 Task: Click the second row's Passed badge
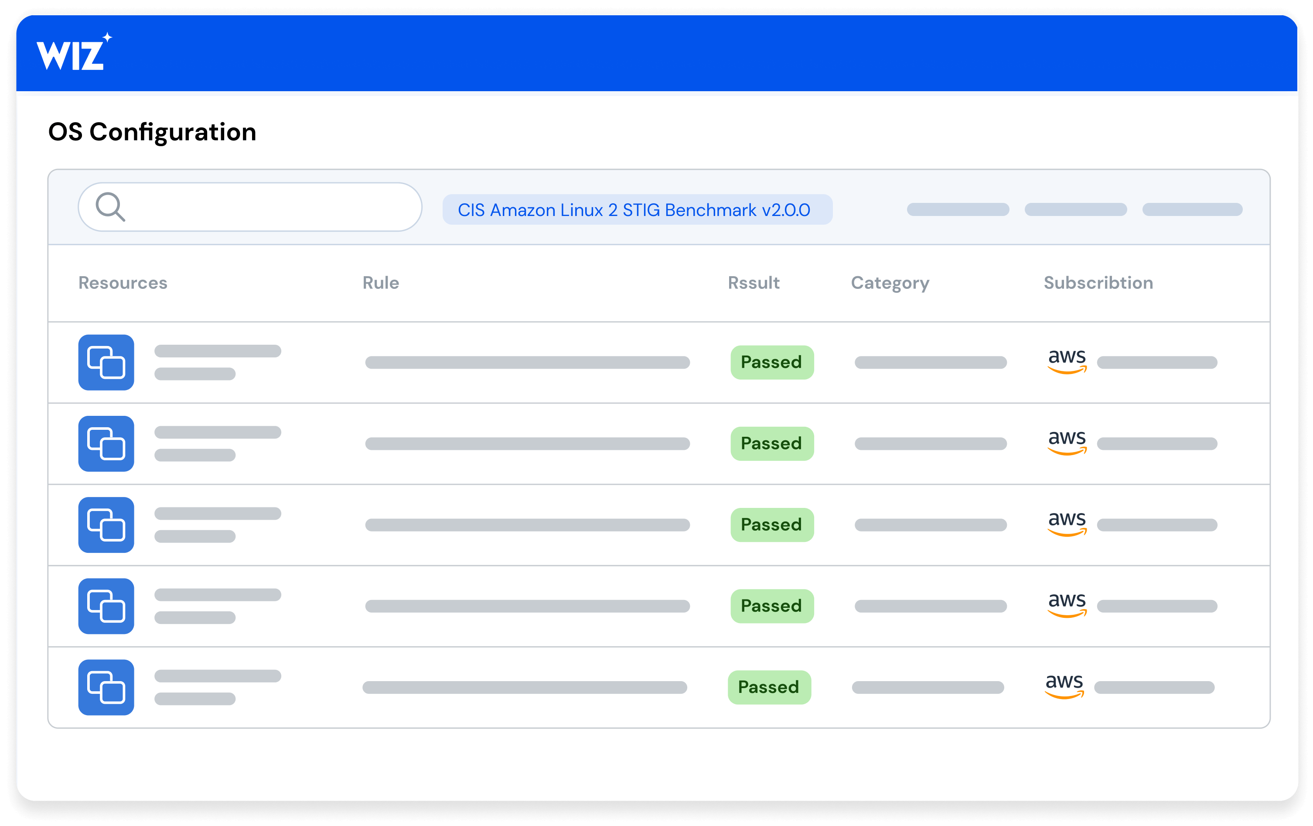[x=772, y=444]
